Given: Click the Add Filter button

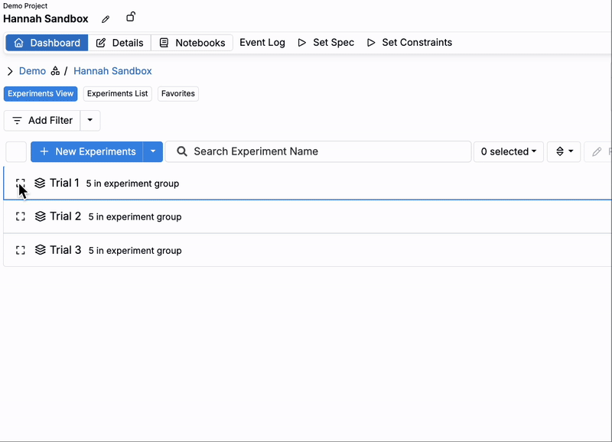Looking at the screenshot, I should point(43,120).
